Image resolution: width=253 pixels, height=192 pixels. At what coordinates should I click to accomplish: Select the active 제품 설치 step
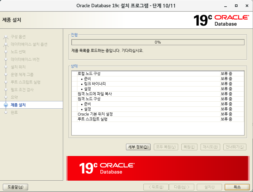[x=18, y=105]
